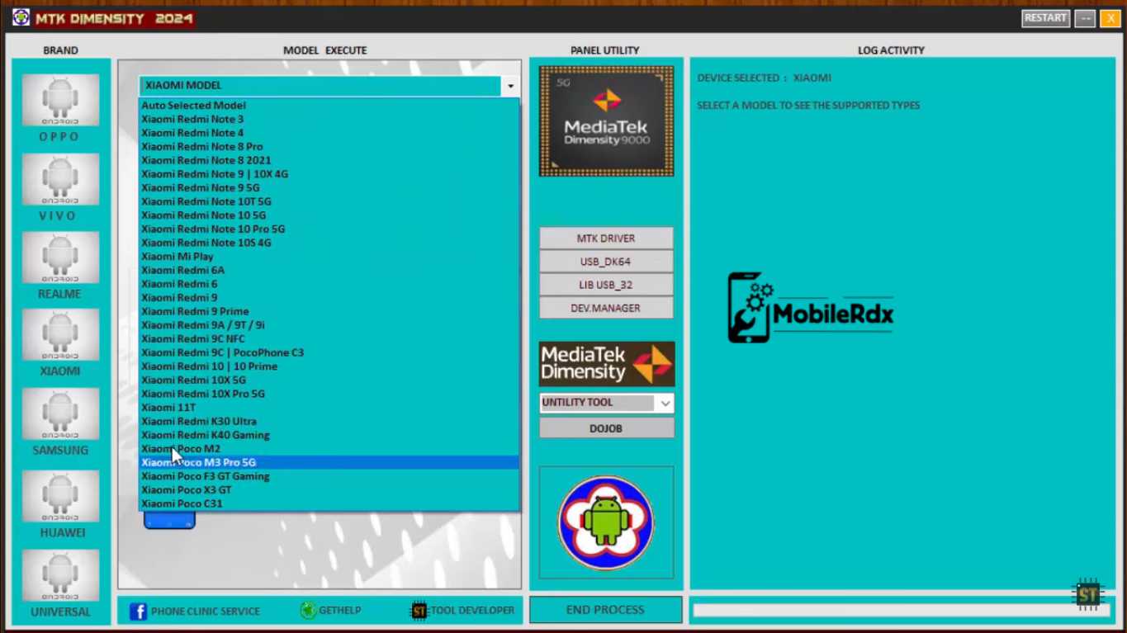The height and width of the screenshot is (633, 1127).
Task: Click the END PROCESS button
Action: coord(605,610)
